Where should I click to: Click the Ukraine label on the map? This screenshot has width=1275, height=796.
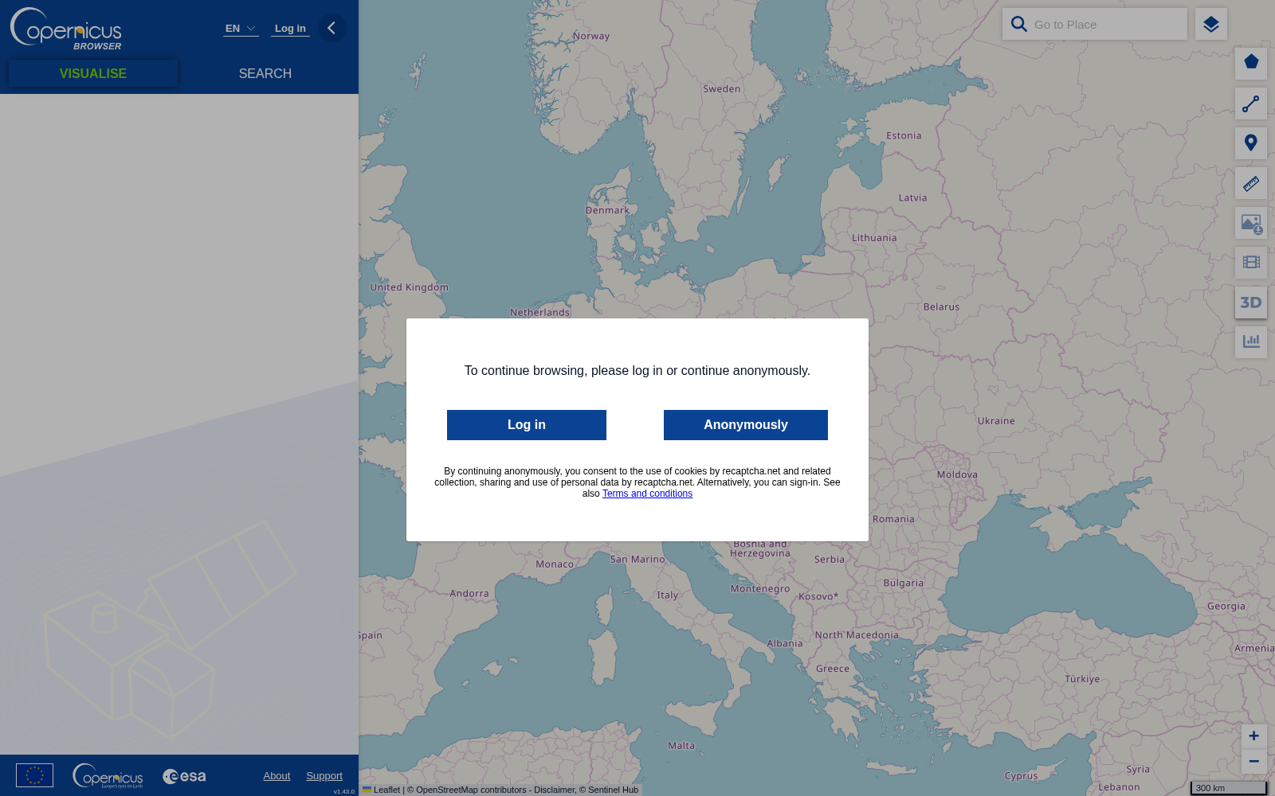(x=996, y=420)
